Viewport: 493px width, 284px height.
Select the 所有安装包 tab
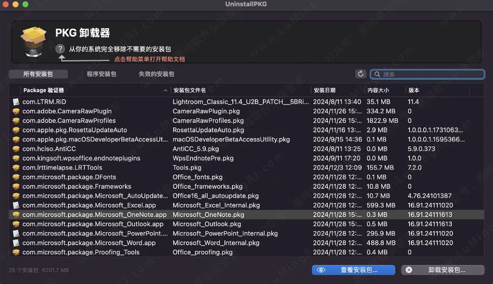38,74
